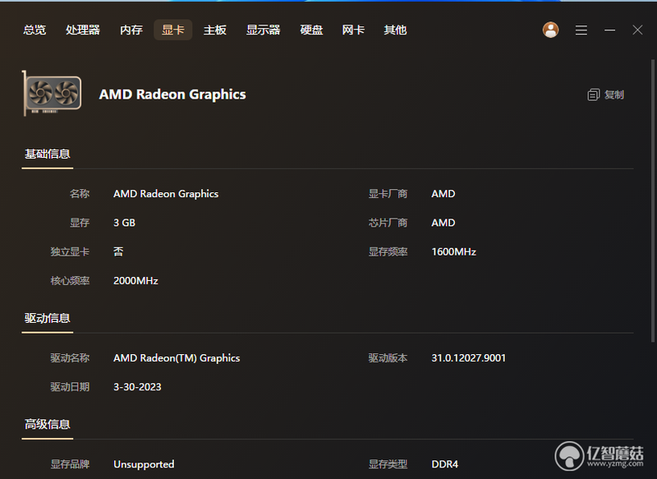Click the 显存类型 label
The height and width of the screenshot is (479, 657).
tap(388, 464)
